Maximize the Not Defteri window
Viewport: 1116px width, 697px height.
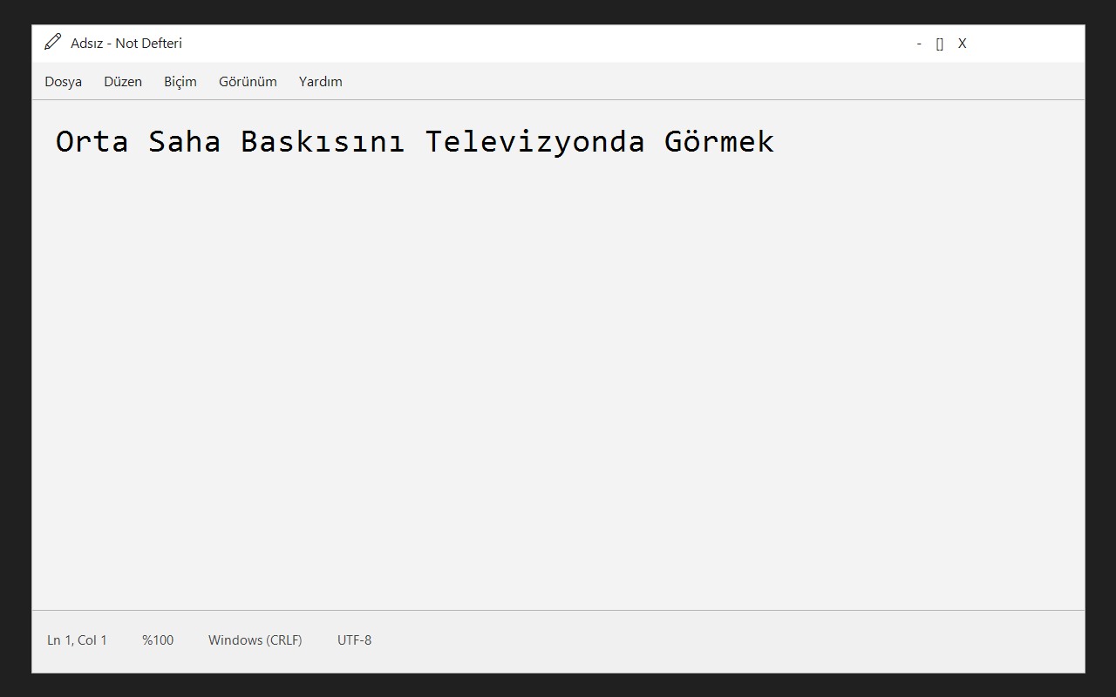coord(940,44)
